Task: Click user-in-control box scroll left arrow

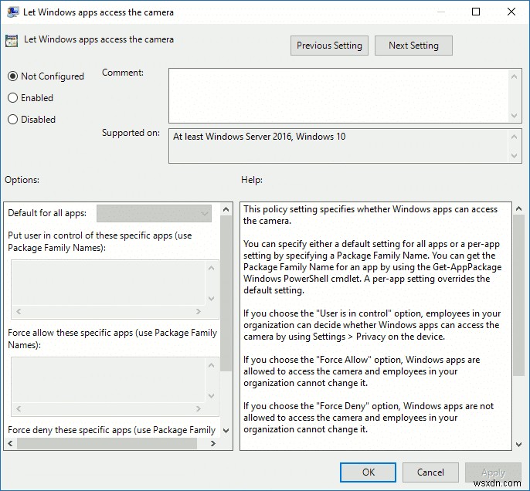Action: tap(19, 312)
